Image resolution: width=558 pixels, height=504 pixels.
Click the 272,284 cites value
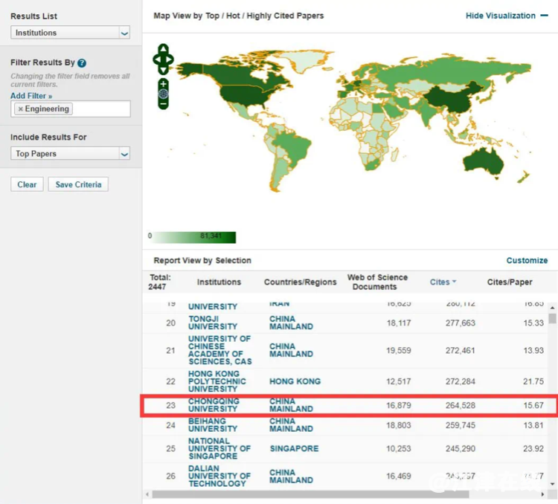point(460,381)
